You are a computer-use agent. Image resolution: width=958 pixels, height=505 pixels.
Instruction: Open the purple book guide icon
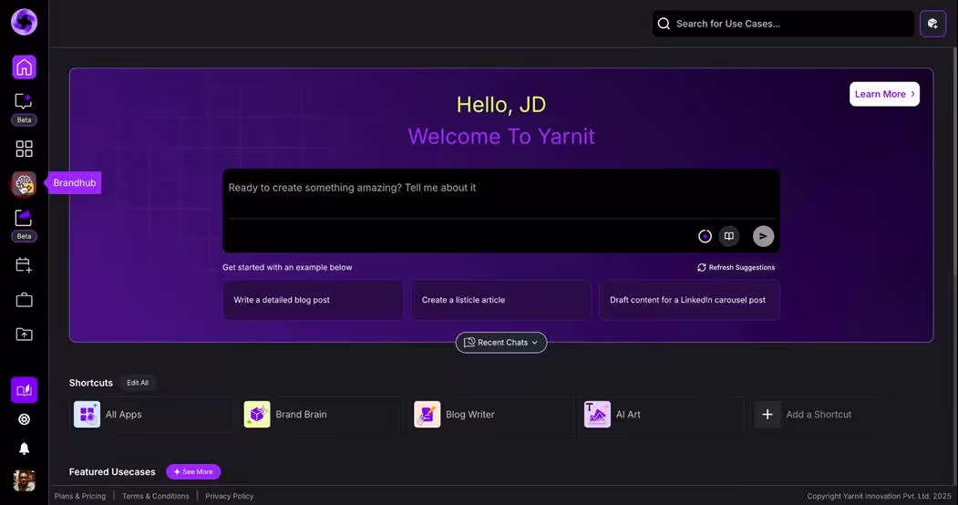[25, 390]
